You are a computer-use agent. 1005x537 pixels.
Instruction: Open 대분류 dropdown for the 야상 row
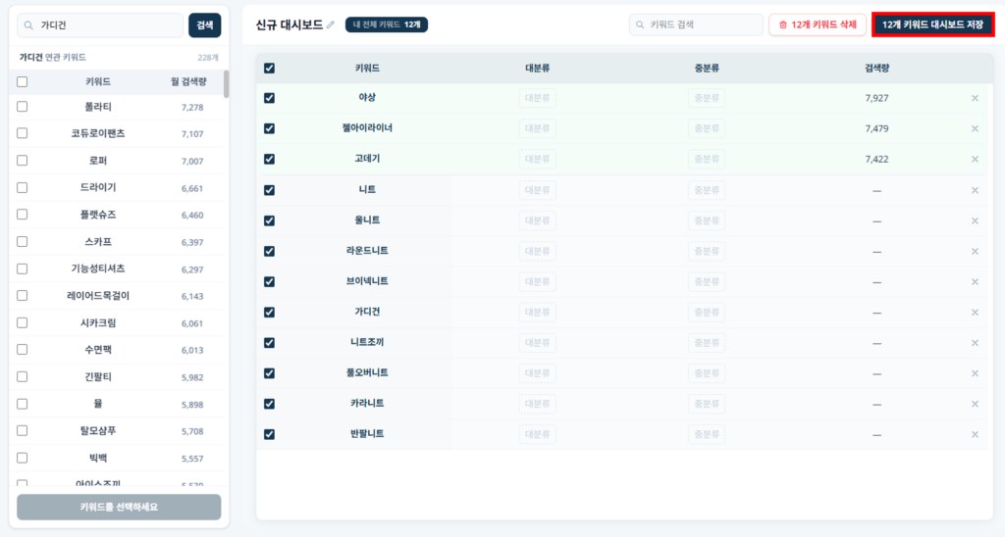[537, 98]
